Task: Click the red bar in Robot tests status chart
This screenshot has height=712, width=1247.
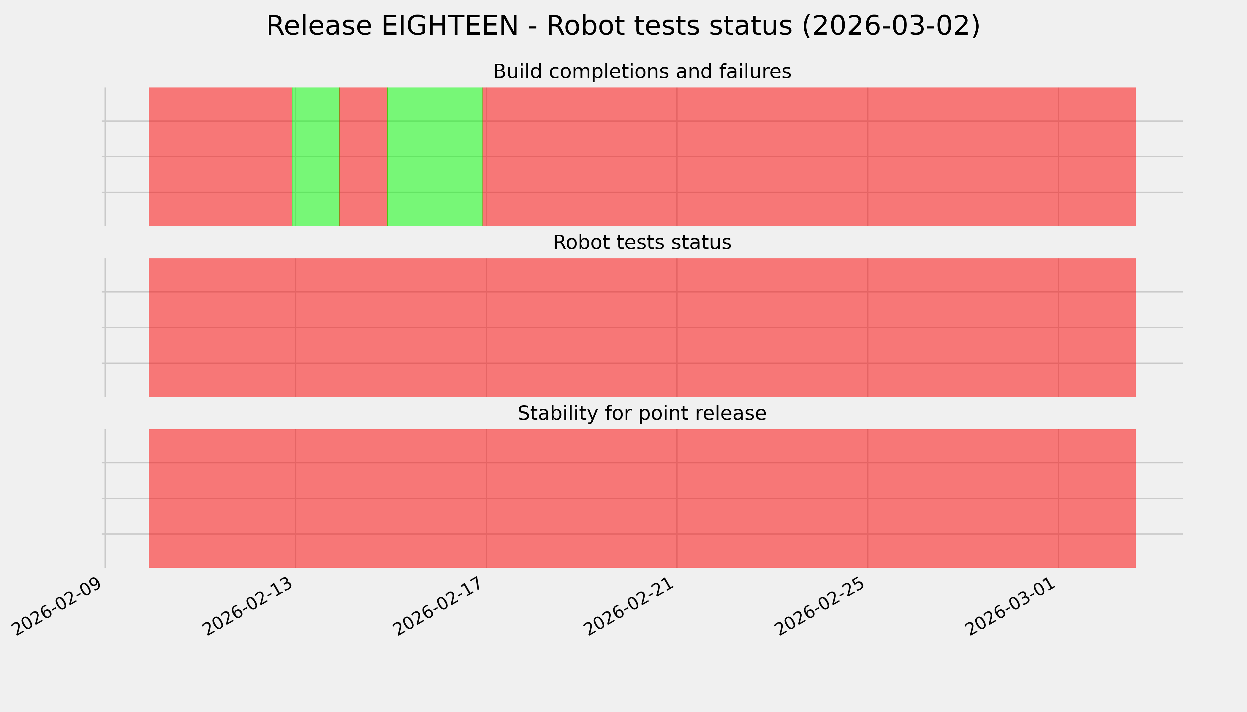Action: [x=642, y=328]
